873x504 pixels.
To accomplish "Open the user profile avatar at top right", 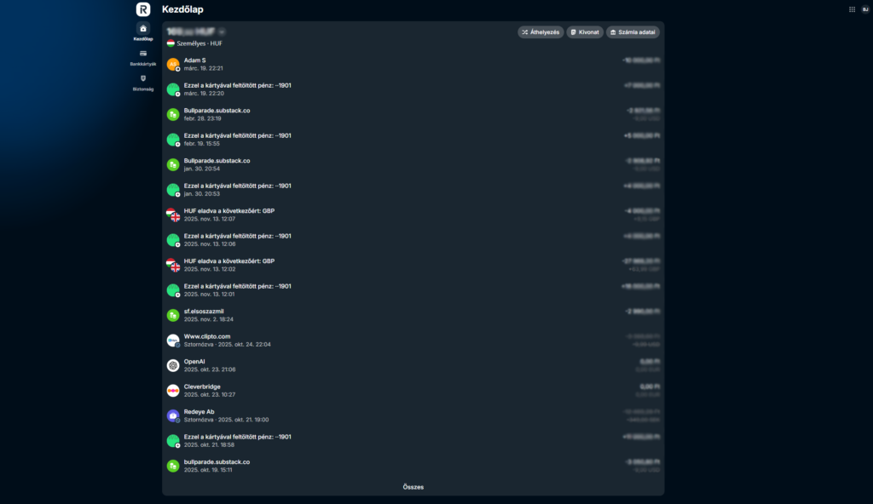I will (865, 9).
